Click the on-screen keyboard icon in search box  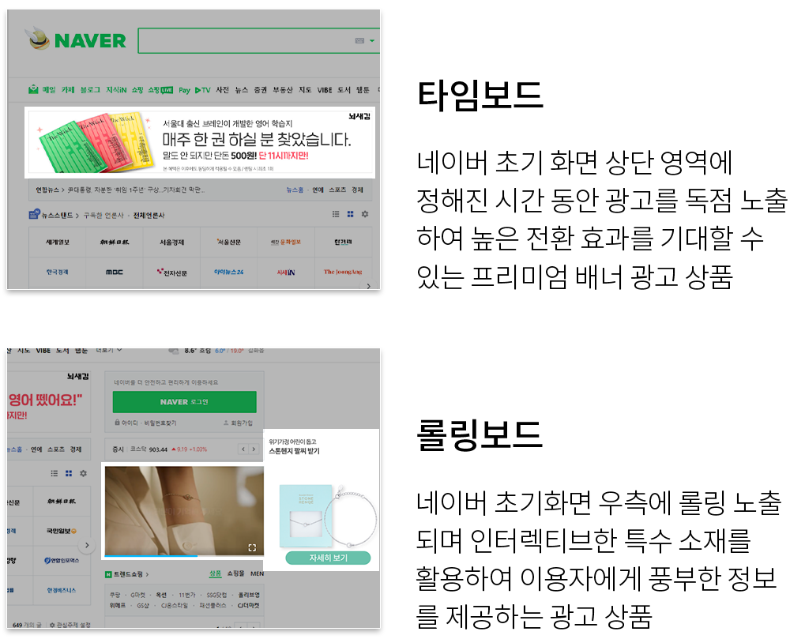pyautogui.click(x=359, y=41)
